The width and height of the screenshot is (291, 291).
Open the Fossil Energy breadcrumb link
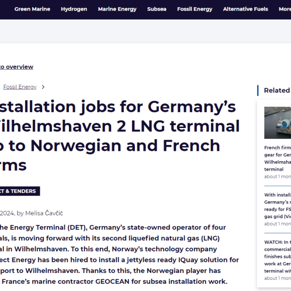point(20,87)
